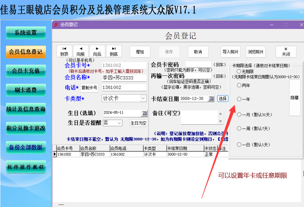Click the 备注 scrollbar down arrow
This screenshot has height=207, width=304.
pos(220,121)
